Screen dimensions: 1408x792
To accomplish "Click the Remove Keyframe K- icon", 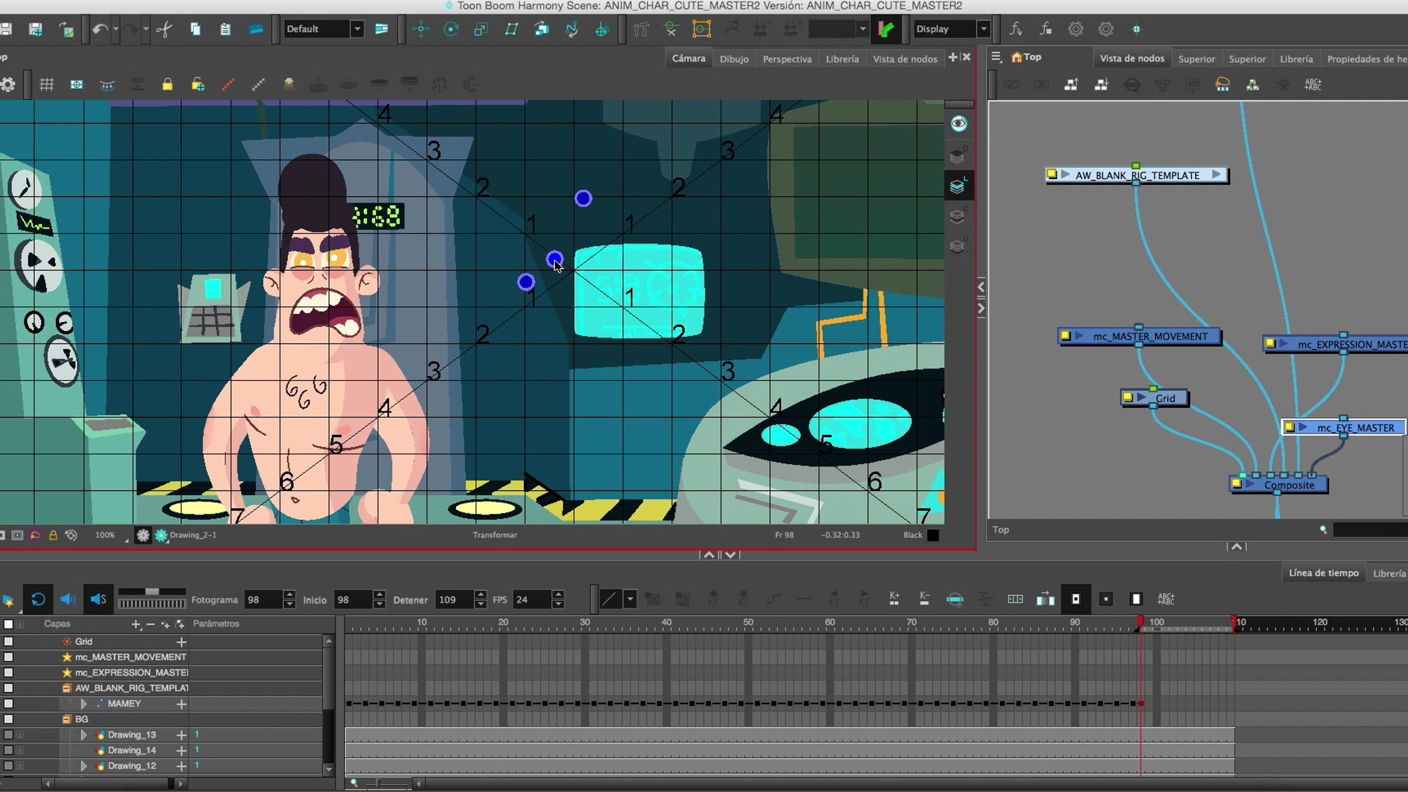I will 924,599.
